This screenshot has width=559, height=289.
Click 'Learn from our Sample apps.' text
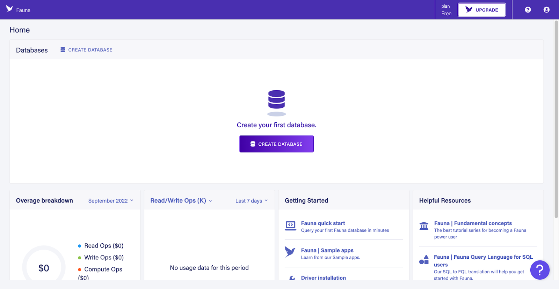coord(331,258)
